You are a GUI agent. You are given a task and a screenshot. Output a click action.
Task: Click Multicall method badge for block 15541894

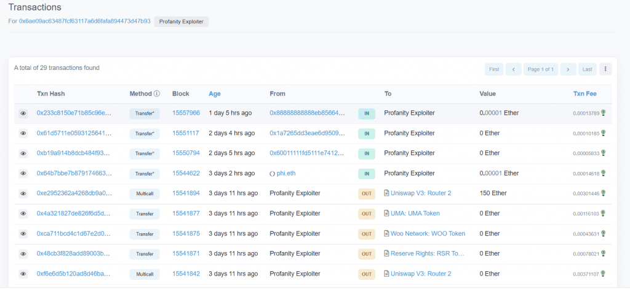pyautogui.click(x=145, y=194)
